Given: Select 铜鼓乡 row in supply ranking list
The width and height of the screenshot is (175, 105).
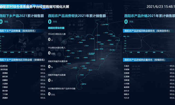Looking at the screenshot, I should tap(149, 94).
